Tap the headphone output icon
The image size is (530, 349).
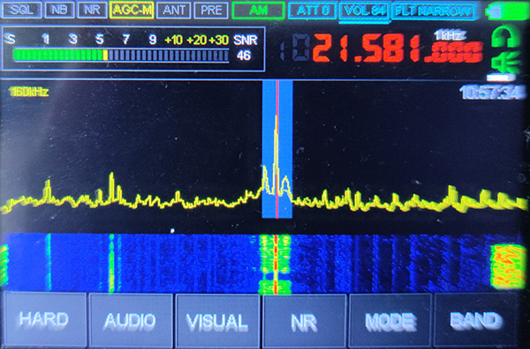[505, 36]
